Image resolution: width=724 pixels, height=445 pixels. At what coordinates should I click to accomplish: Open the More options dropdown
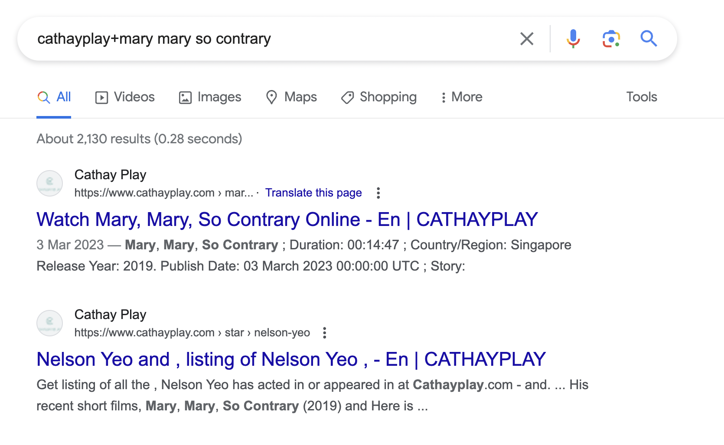coord(461,97)
